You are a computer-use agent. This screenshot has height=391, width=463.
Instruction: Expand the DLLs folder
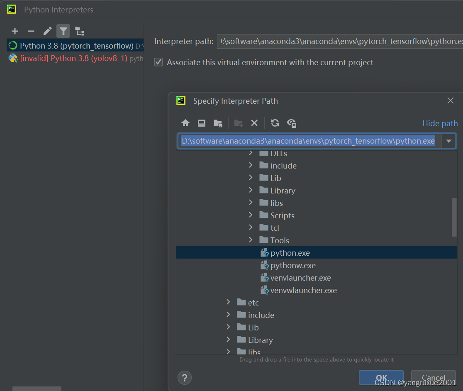coord(251,153)
